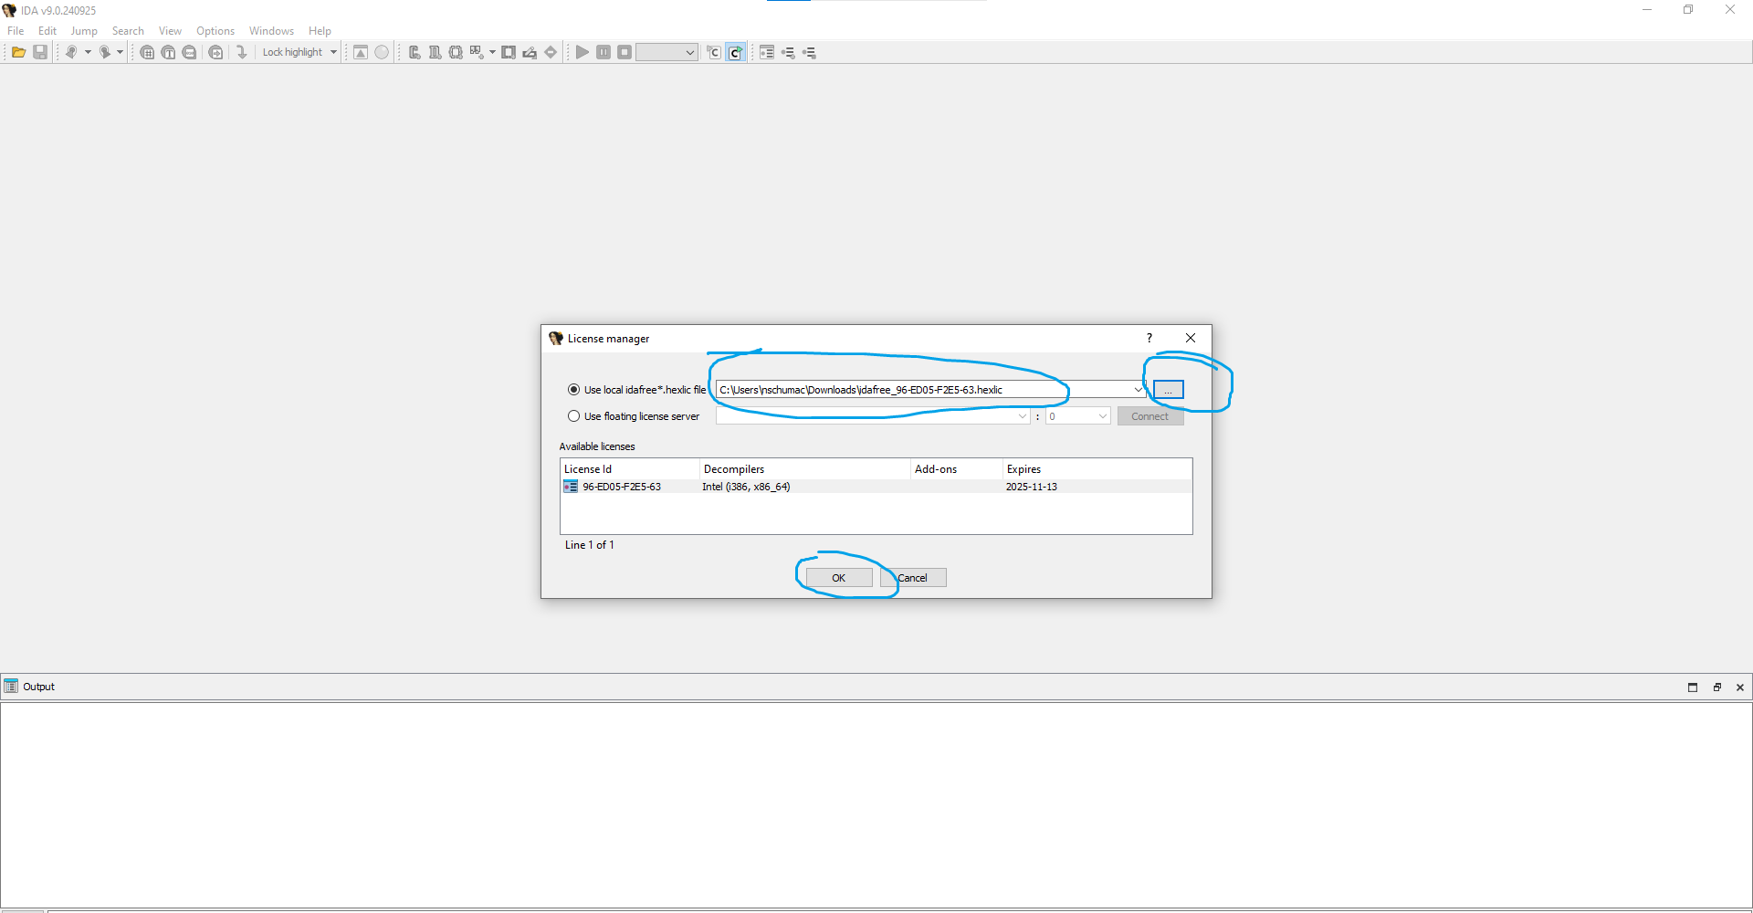Click the Connect button
The image size is (1753, 913).
pos(1150,416)
